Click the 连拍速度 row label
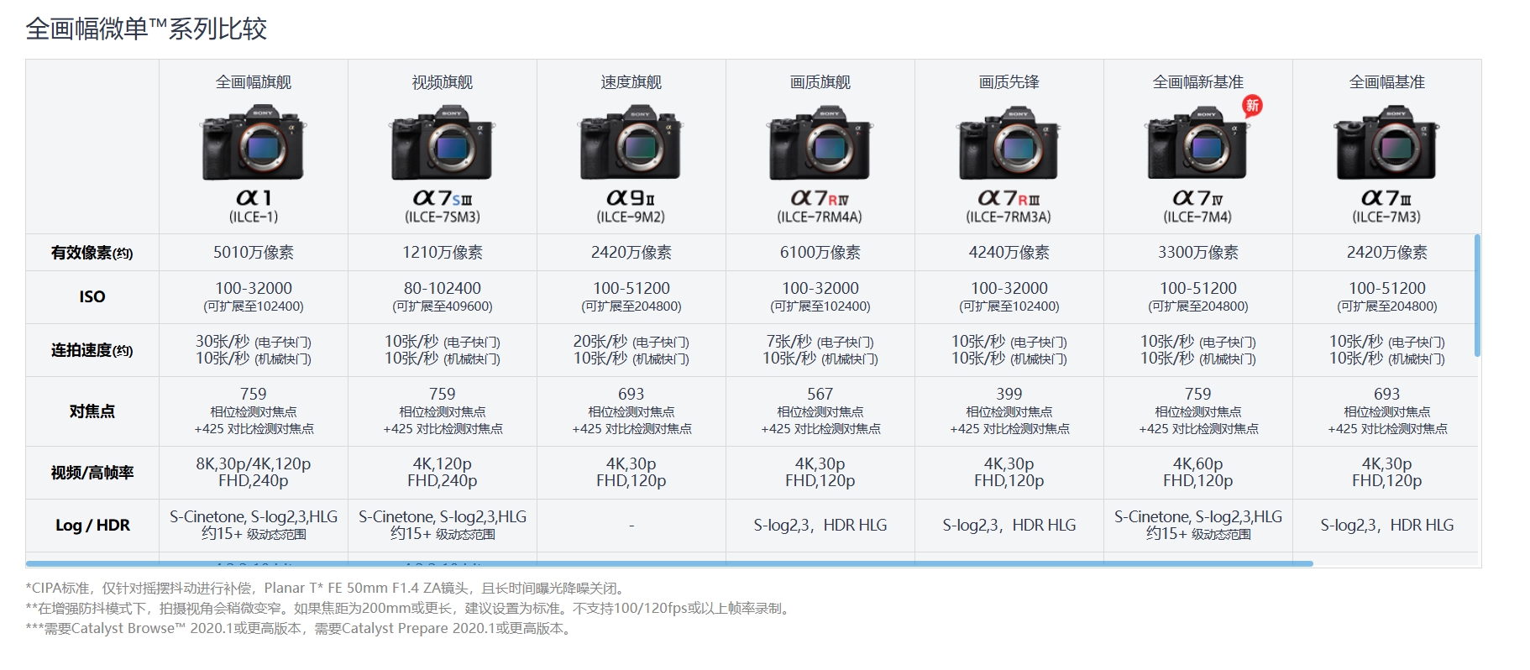 point(92,350)
